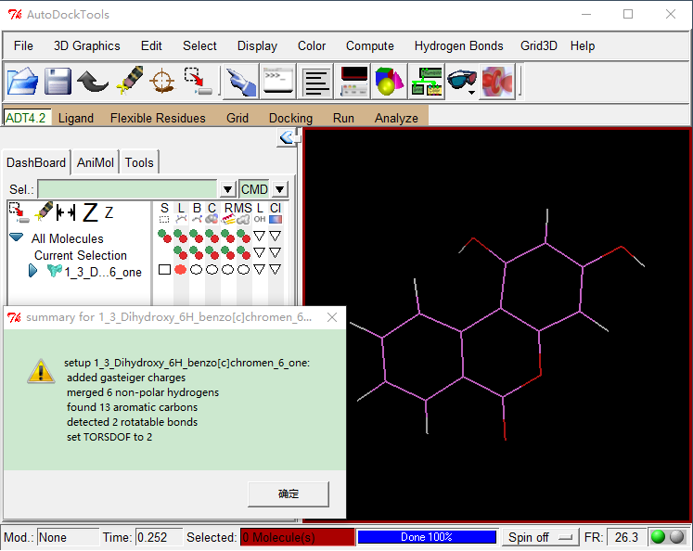Click the crosshair target toolbar icon
The width and height of the screenshot is (693, 551).
coord(161,82)
